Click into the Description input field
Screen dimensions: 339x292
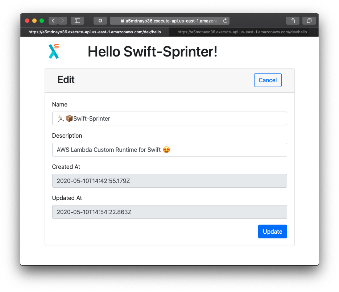tap(170, 150)
